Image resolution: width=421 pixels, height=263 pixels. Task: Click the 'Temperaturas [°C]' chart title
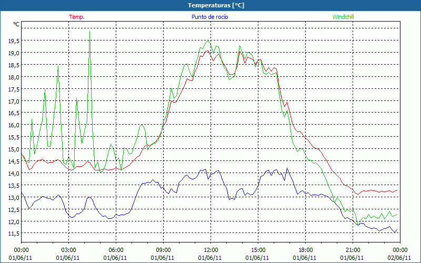click(216, 5)
